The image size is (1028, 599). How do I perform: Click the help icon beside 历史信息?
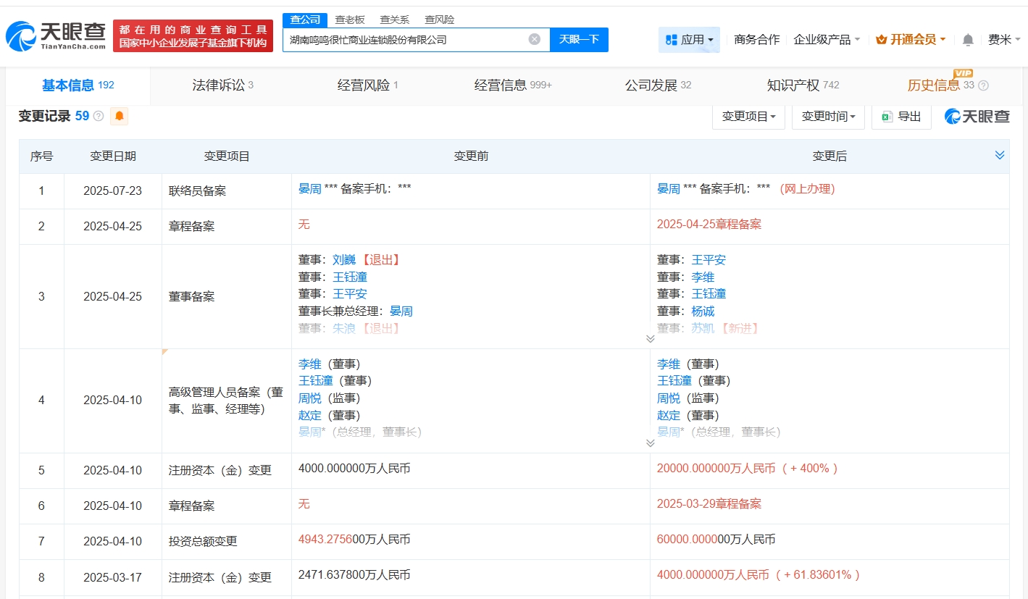tap(983, 85)
